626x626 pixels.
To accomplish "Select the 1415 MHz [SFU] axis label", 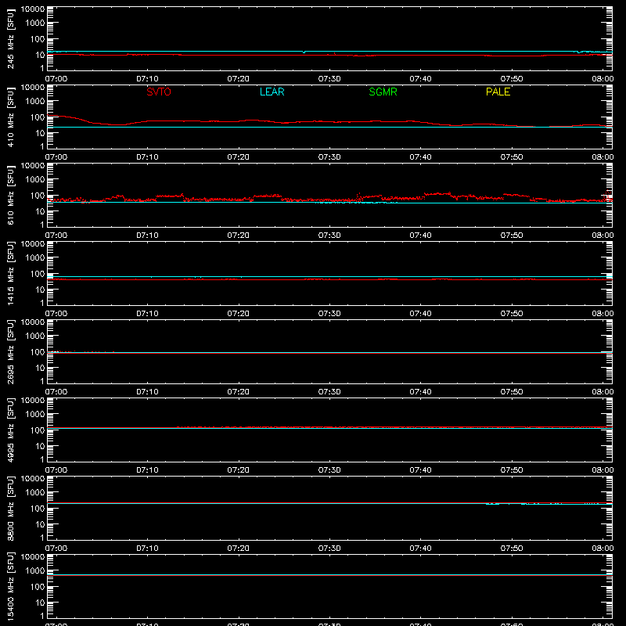I will pos(11,273).
